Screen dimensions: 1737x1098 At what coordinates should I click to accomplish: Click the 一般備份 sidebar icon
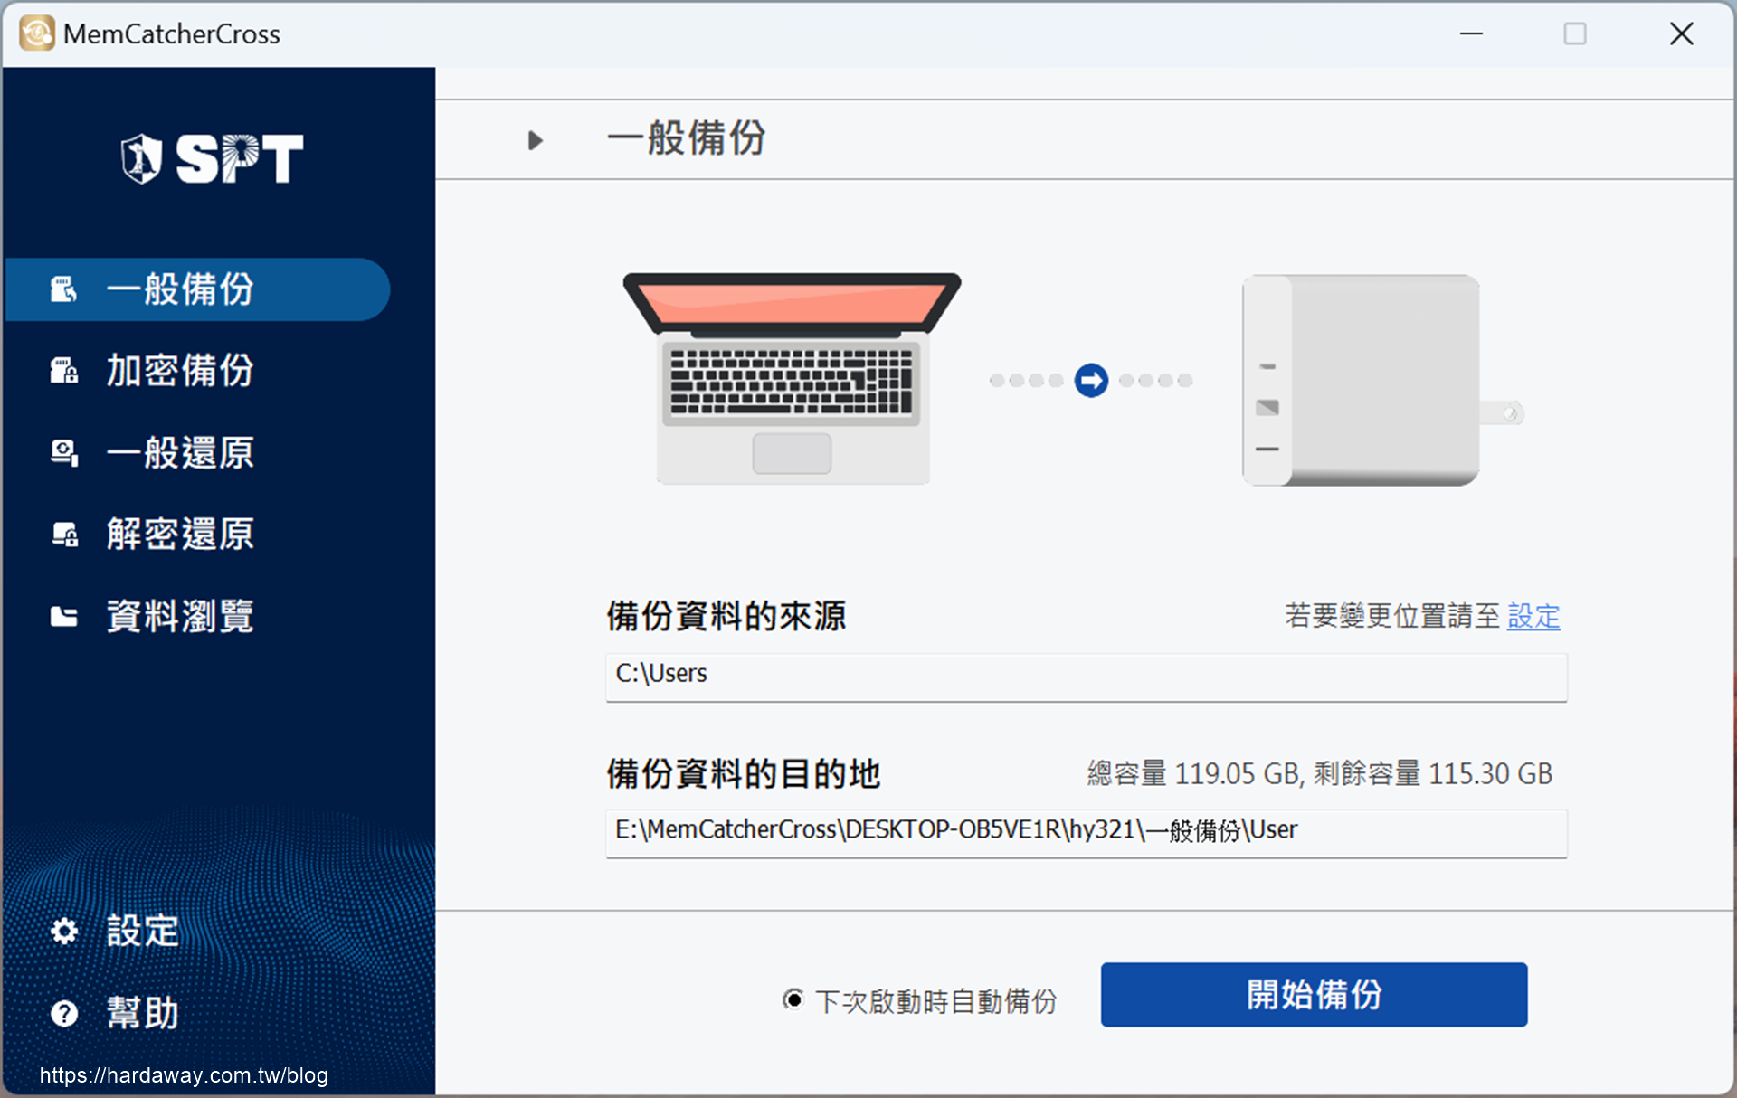point(63,289)
